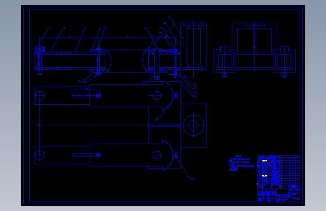Click part callout number 9

164,22
